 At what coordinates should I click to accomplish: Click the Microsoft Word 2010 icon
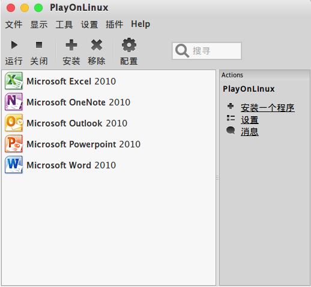[14, 165]
